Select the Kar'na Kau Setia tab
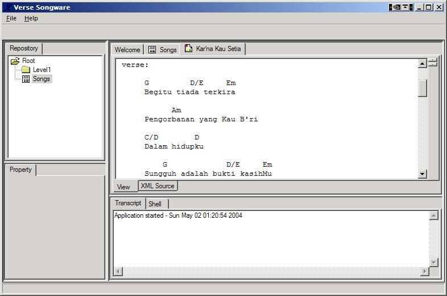The width and height of the screenshot is (447, 296). (x=213, y=49)
